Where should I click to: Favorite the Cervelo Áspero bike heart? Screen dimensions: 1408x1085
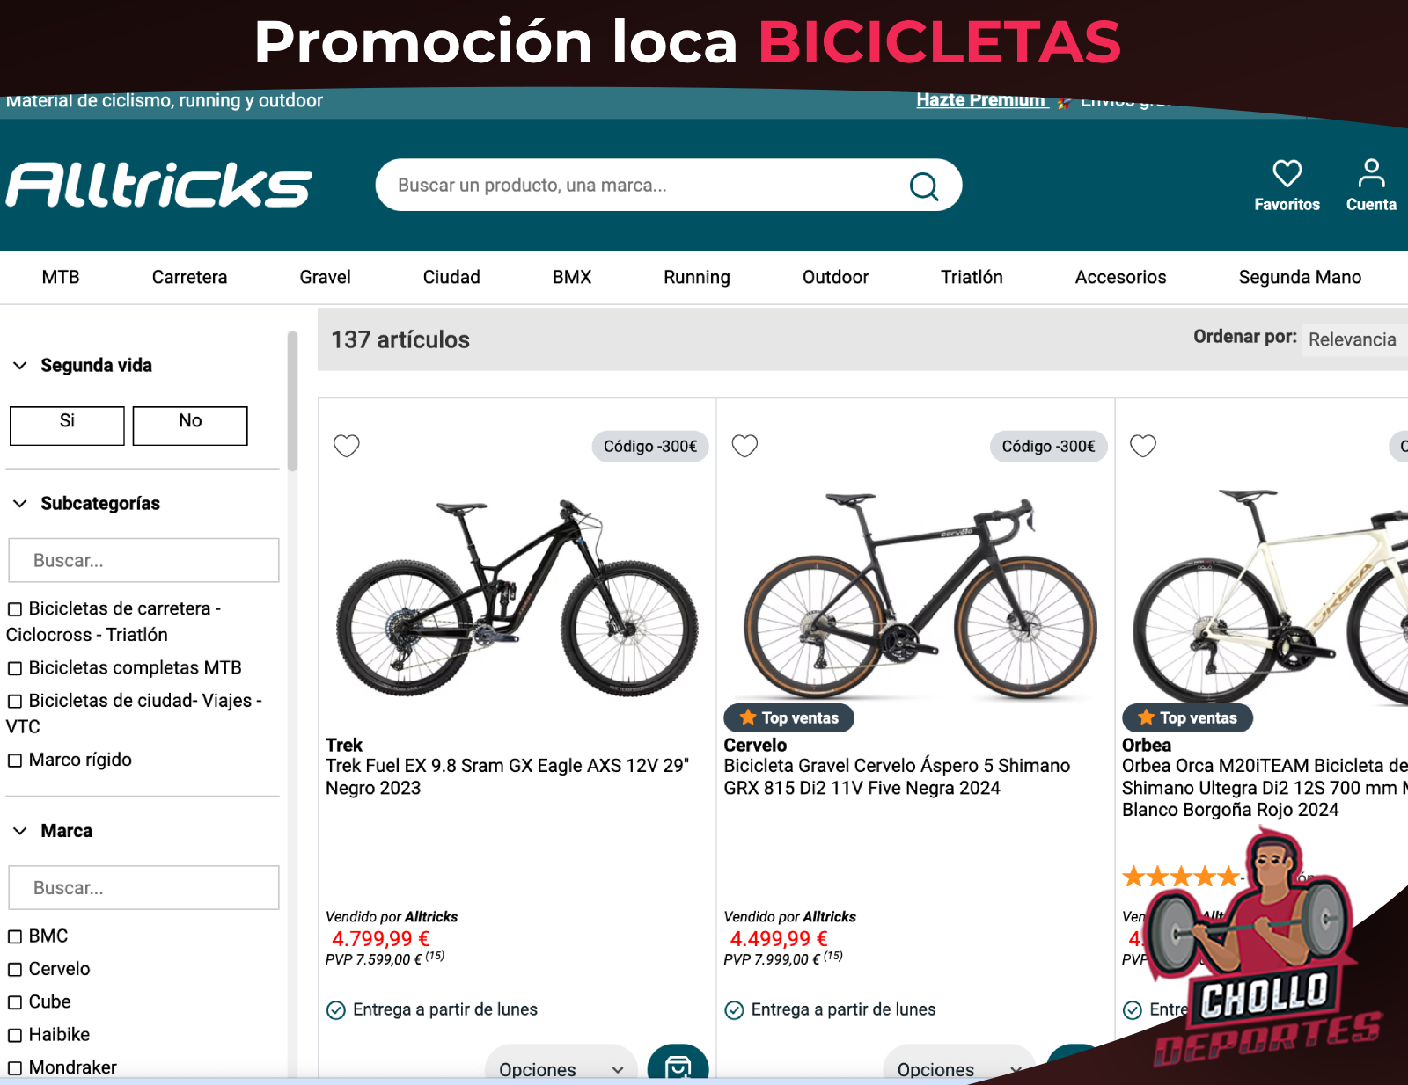744,446
